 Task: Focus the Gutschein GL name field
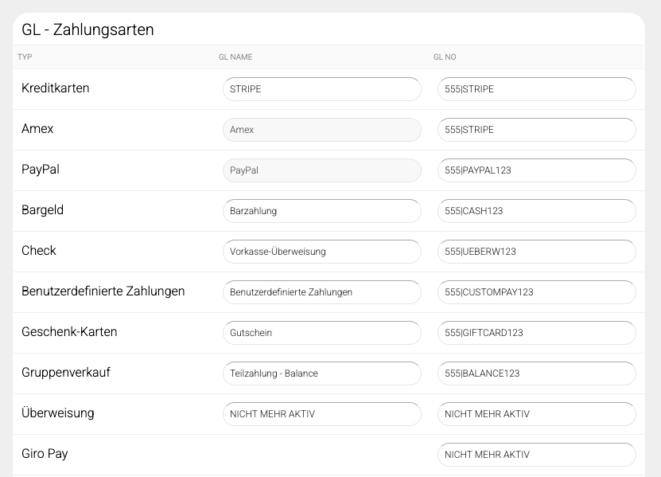(x=321, y=333)
